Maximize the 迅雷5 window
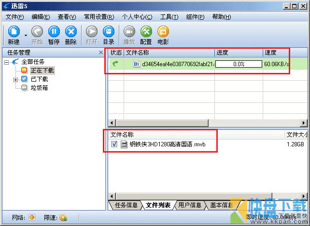 295,6
